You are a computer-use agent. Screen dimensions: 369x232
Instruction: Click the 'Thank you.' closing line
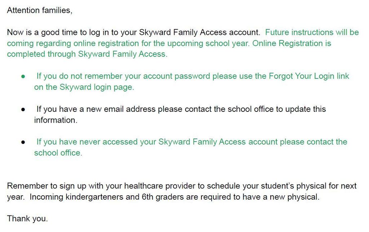pyautogui.click(x=27, y=219)
